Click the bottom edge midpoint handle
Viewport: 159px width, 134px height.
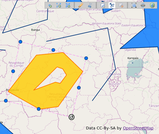39,109
